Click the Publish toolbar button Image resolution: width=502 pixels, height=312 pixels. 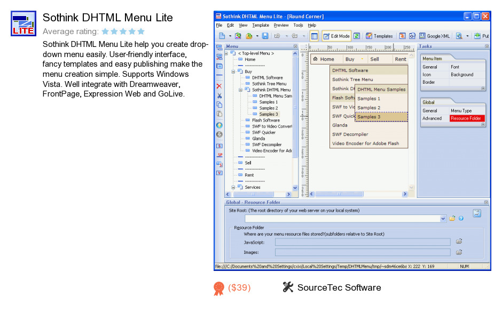point(482,36)
